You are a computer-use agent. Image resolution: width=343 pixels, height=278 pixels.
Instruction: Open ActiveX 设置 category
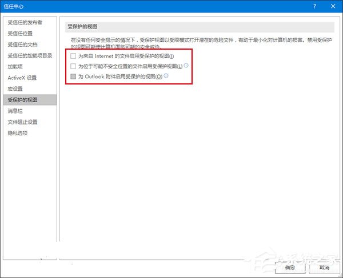tap(30, 78)
